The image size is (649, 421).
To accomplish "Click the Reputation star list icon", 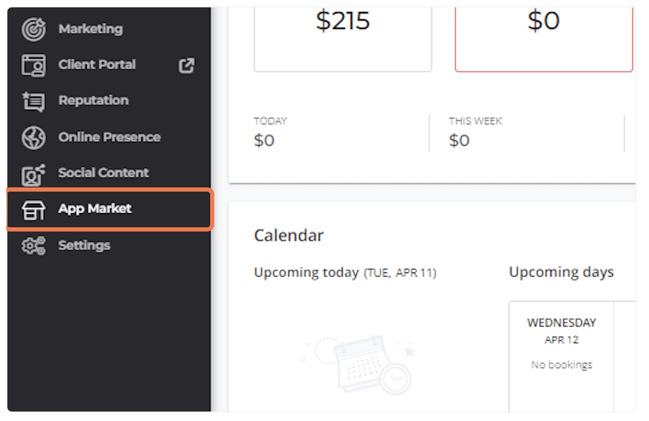I will point(34,101).
